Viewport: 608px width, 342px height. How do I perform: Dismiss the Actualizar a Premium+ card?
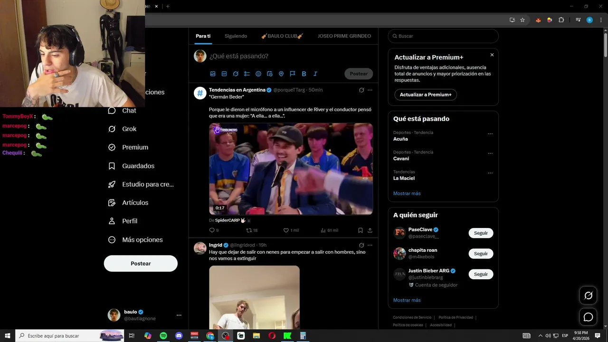(492, 55)
